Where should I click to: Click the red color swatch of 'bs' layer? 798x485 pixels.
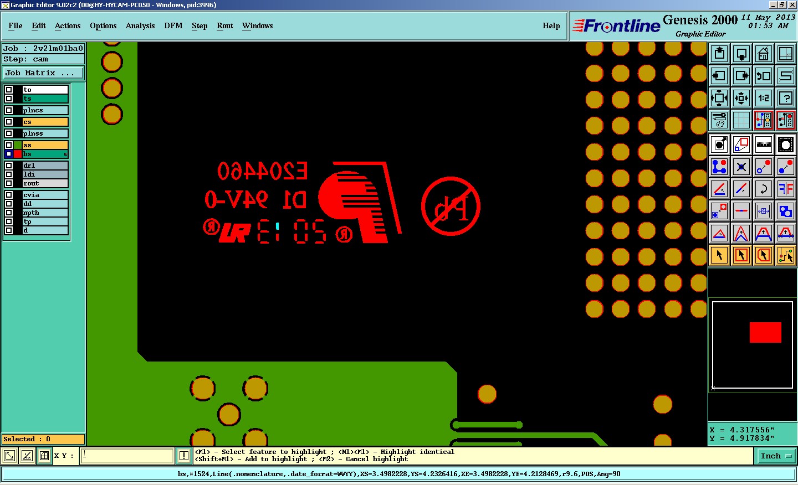point(18,154)
